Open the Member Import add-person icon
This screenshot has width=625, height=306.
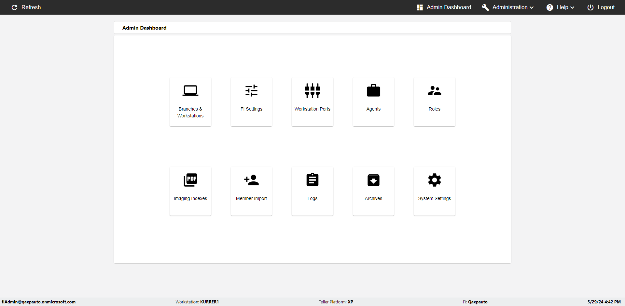251,180
